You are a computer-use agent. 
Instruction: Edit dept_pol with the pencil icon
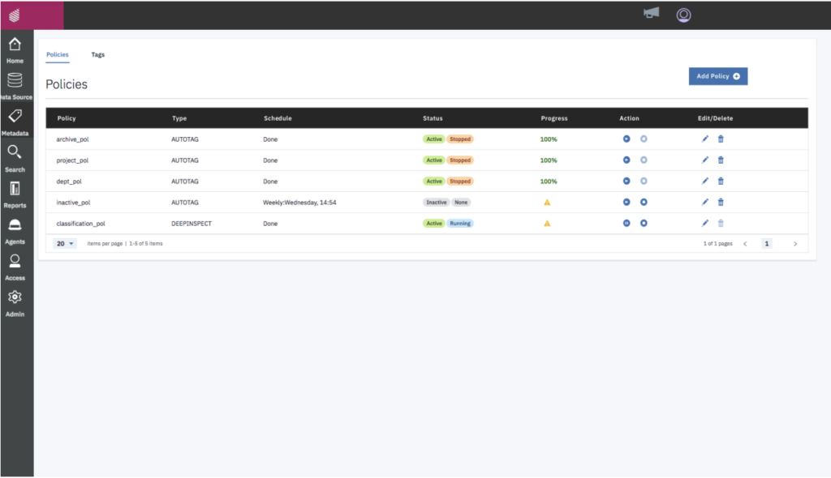coord(704,181)
